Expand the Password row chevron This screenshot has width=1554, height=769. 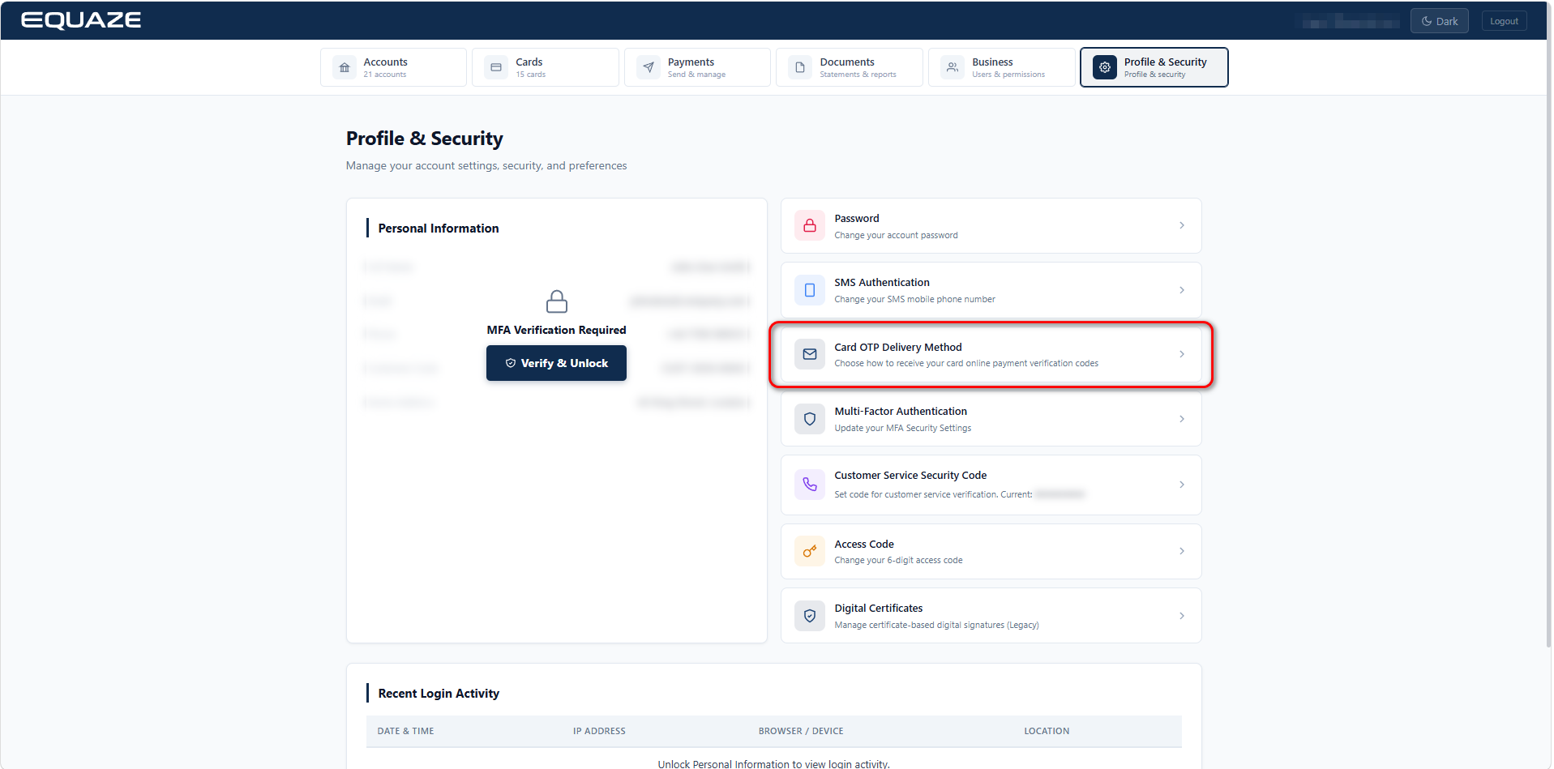click(1182, 225)
